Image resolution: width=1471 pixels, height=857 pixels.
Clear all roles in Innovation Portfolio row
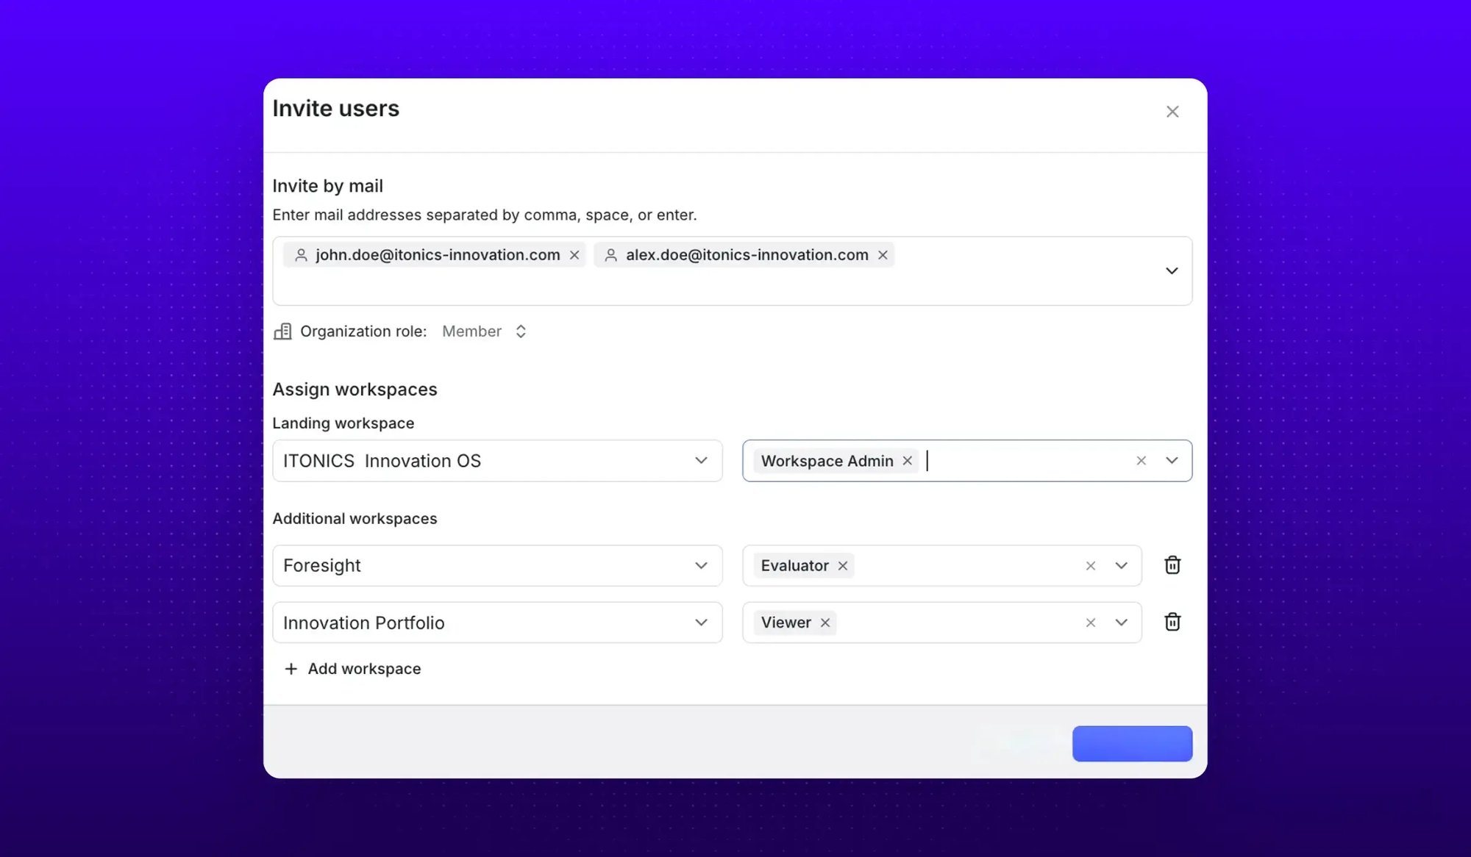click(x=1091, y=623)
